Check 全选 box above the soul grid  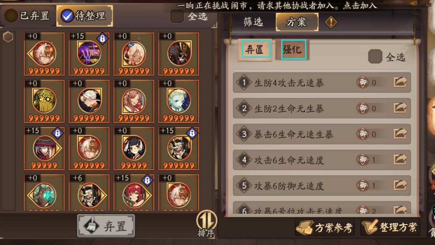(177, 16)
